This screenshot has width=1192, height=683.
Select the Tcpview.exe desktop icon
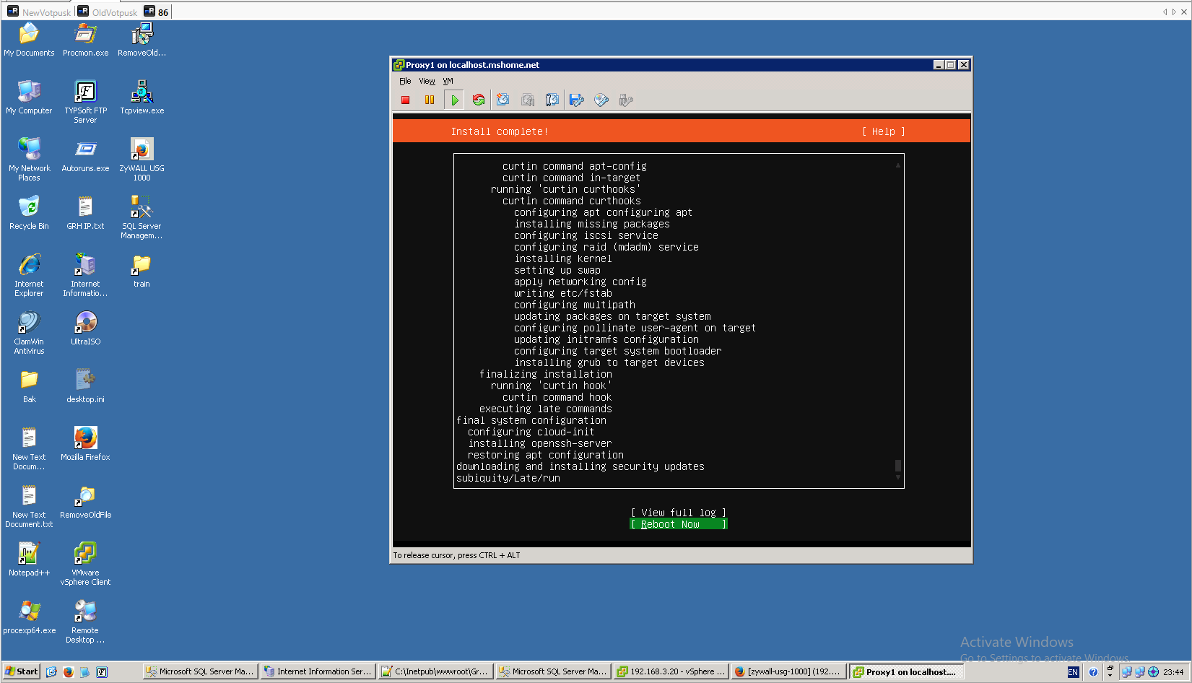[142, 97]
